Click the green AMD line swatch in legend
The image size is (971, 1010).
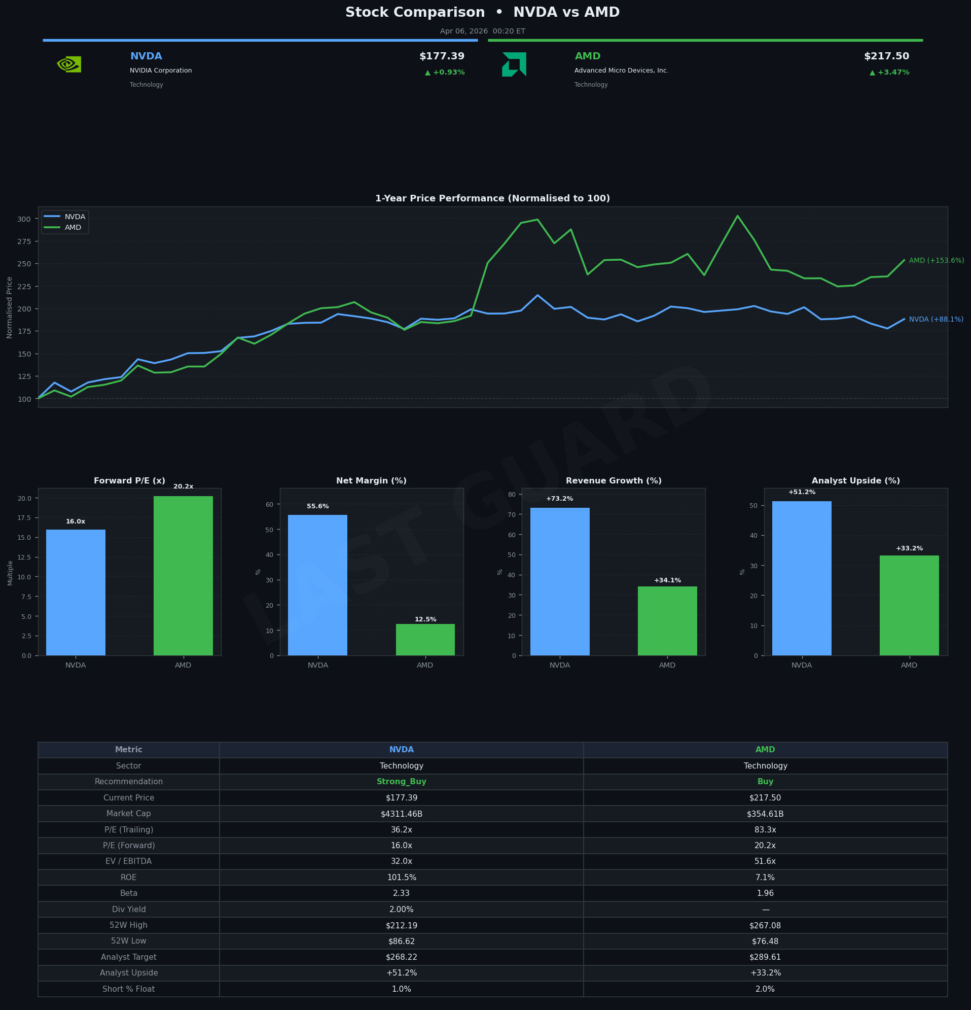[52, 228]
